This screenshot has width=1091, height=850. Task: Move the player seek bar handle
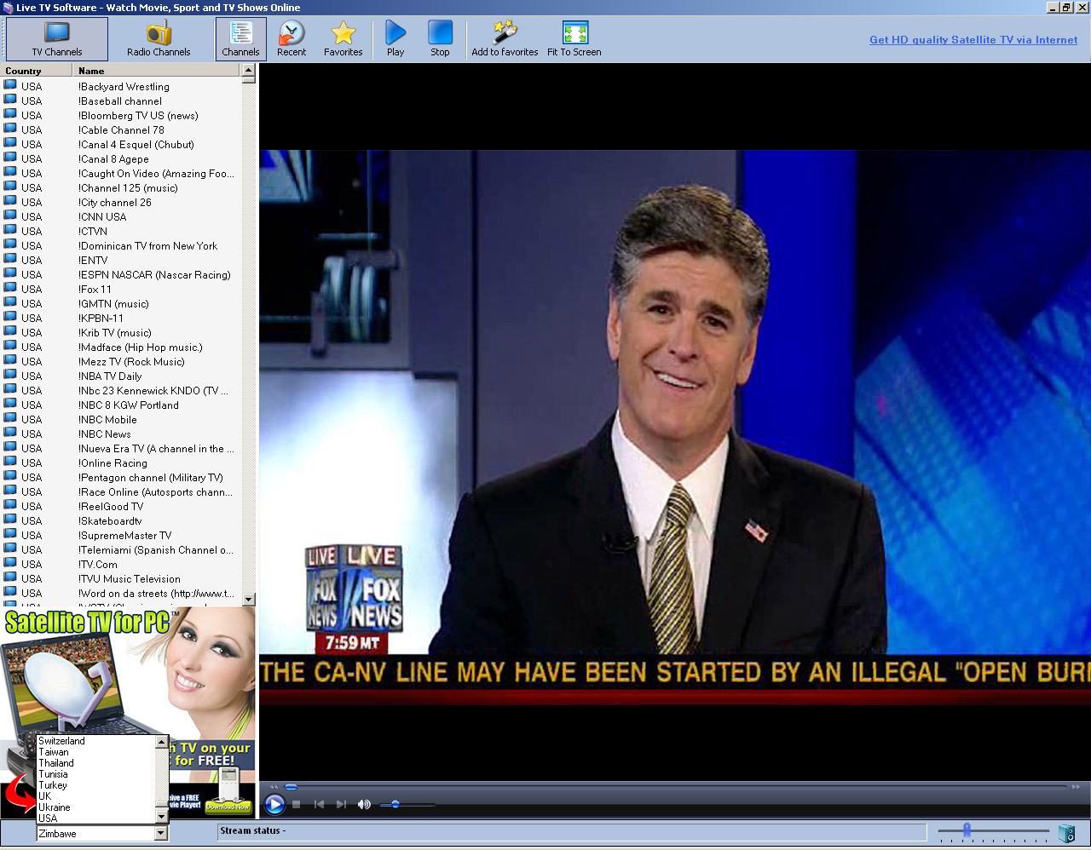[x=291, y=787]
